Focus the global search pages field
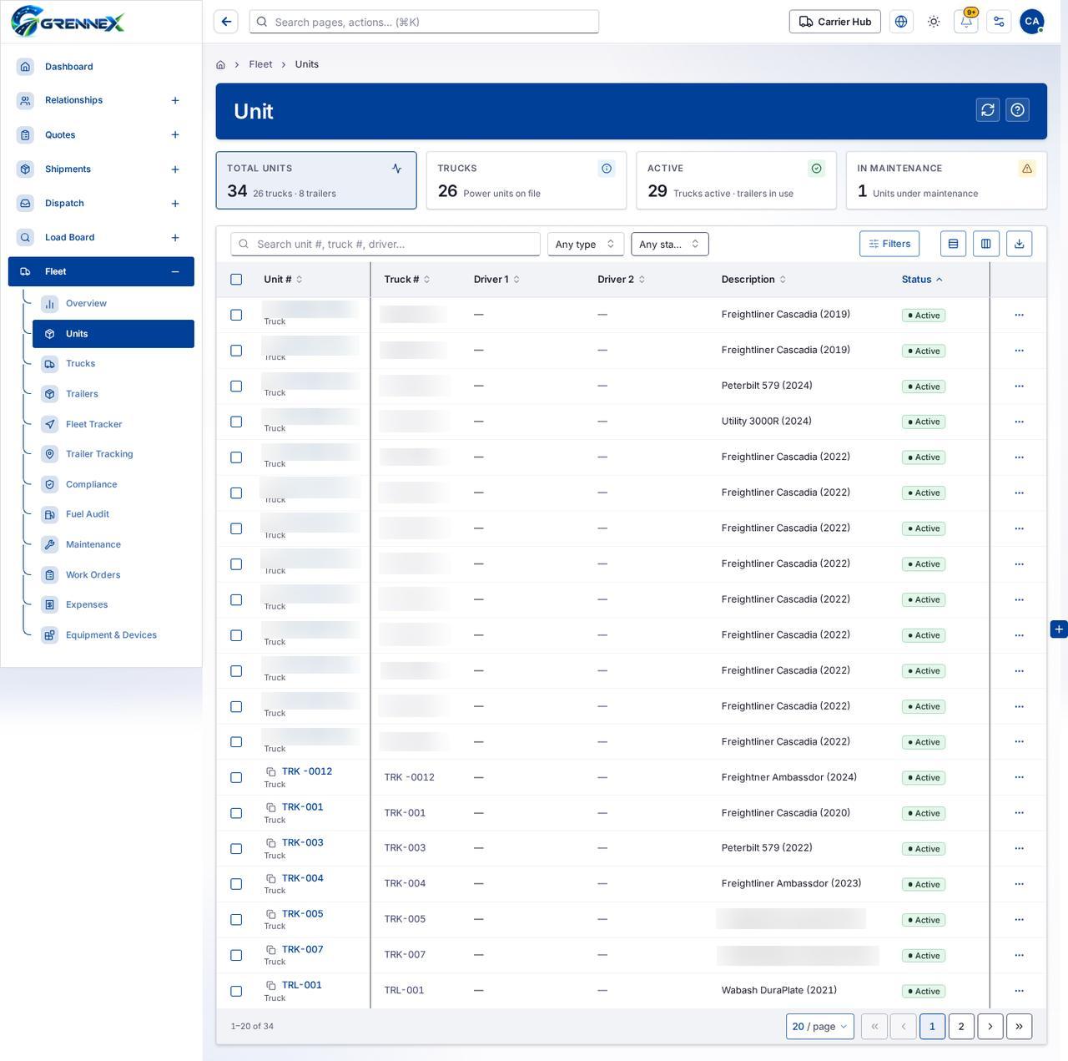Image resolution: width=1068 pixels, height=1061 pixels. [x=424, y=22]
